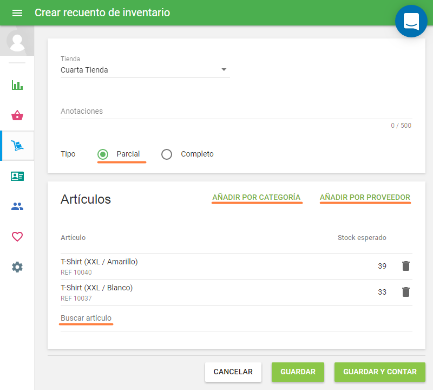Open the Reports bar chart section
Image resolution: width=433 pixels, height=390 pixels.
tap(17, 85)
